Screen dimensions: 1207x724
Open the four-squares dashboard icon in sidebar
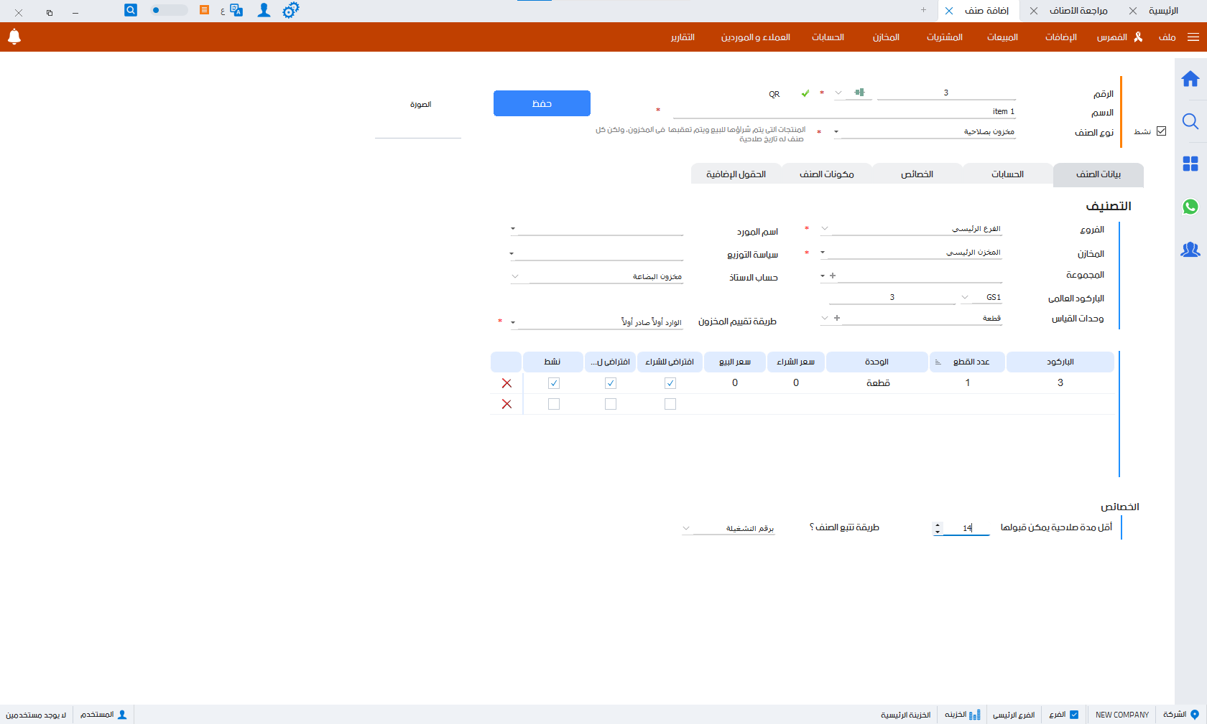click(x=1190, y=164)
